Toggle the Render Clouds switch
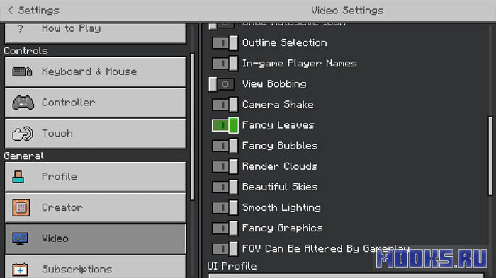The height and width of the screenshot is (278, 496). (x=225, y=166)
